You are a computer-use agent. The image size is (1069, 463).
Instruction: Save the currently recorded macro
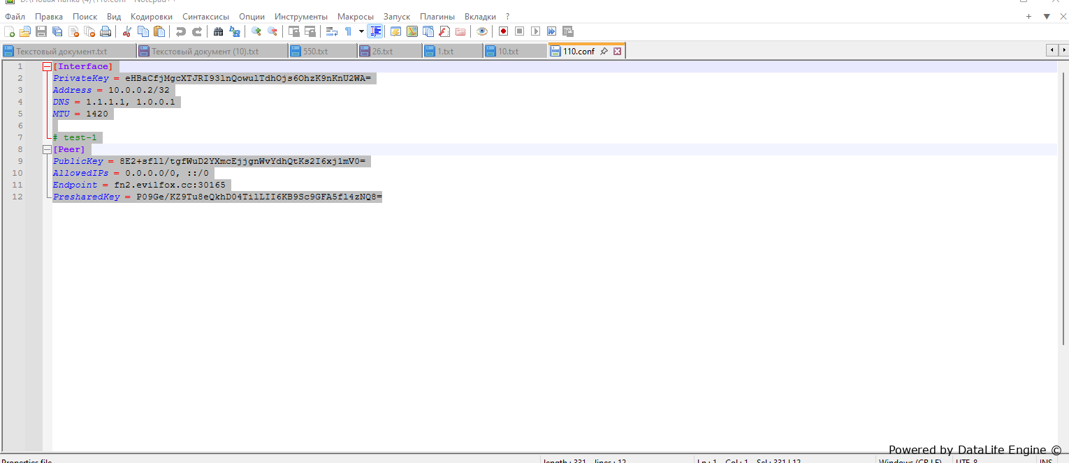pos(567,31)
